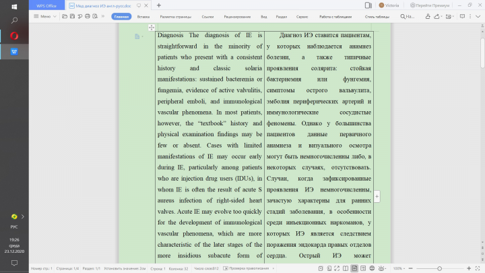Click the Export to PDF icon

pyautogui.click(x=79, y=16)
